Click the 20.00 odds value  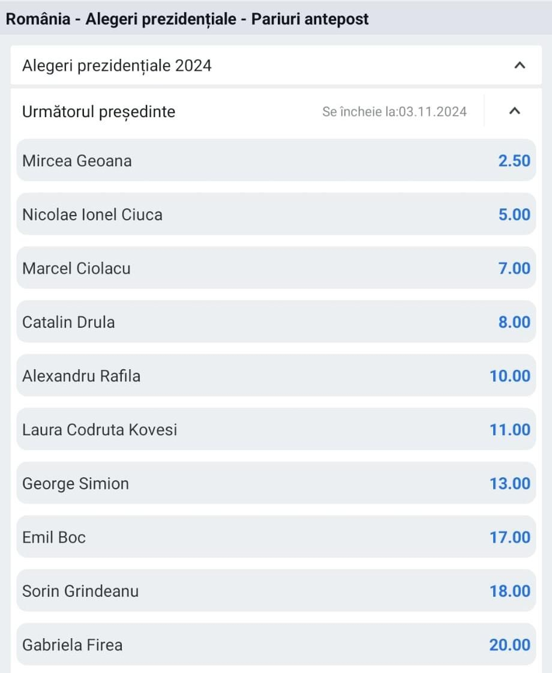click(509, 645)
